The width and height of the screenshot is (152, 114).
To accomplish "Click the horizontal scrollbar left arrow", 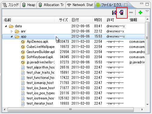I will click(x=5, y=110).
